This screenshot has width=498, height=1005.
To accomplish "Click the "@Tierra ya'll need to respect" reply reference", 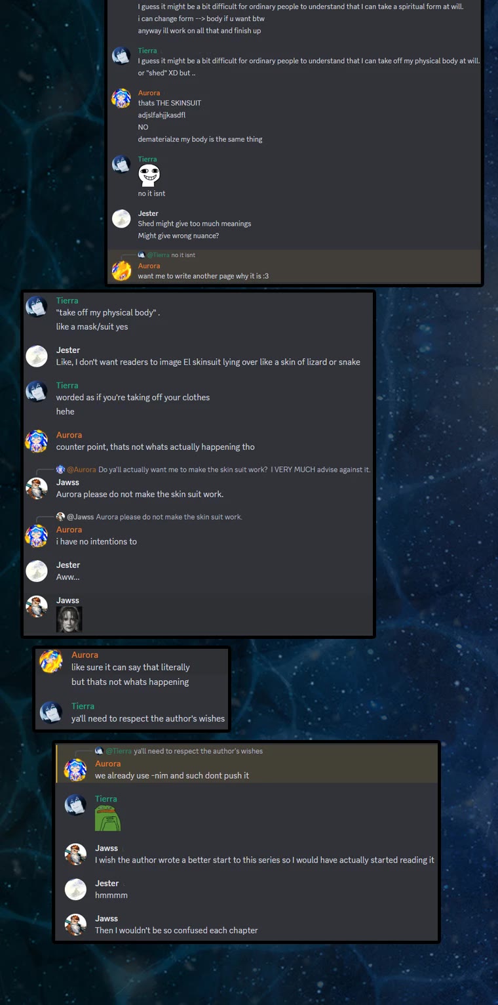I will 179,750.
